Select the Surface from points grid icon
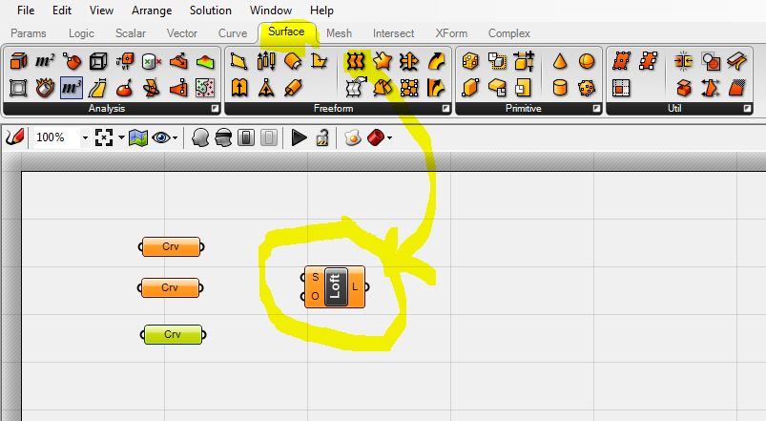The width and height of the screenshot is (766, 421). tap(409, 88)
